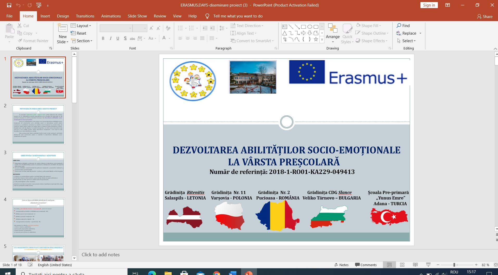Open Reading View from status bar

(x=415, y=265)
